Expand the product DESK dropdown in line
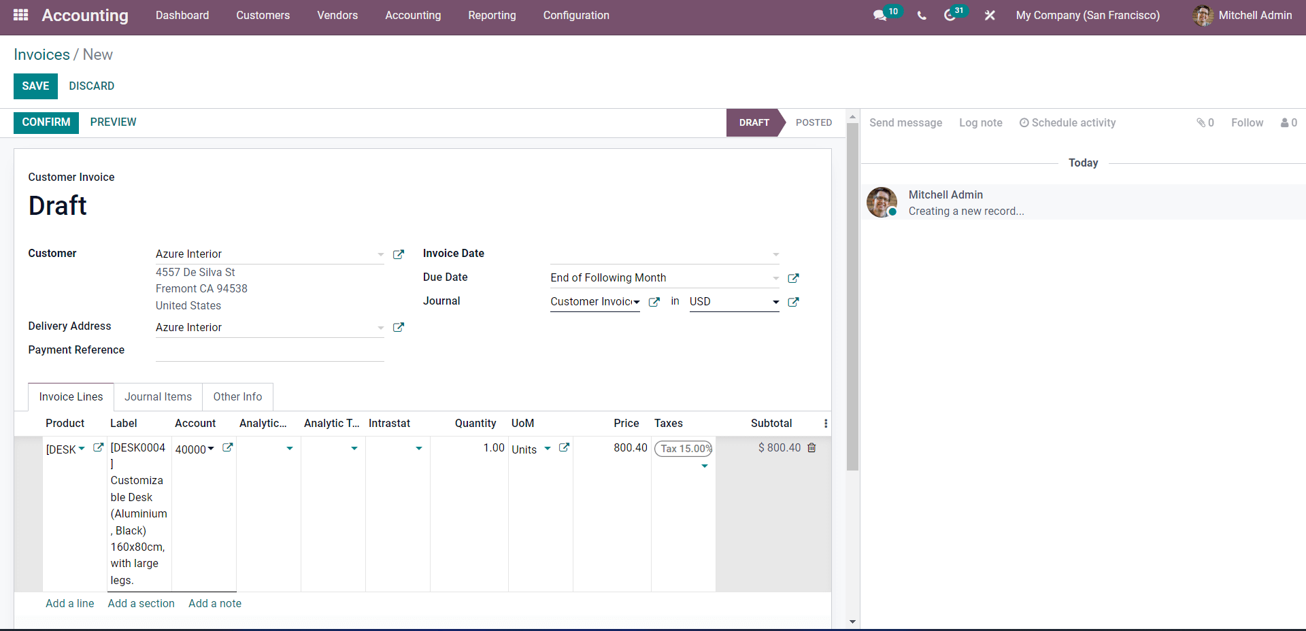The image size is (1306, 631). click(82, 448)
